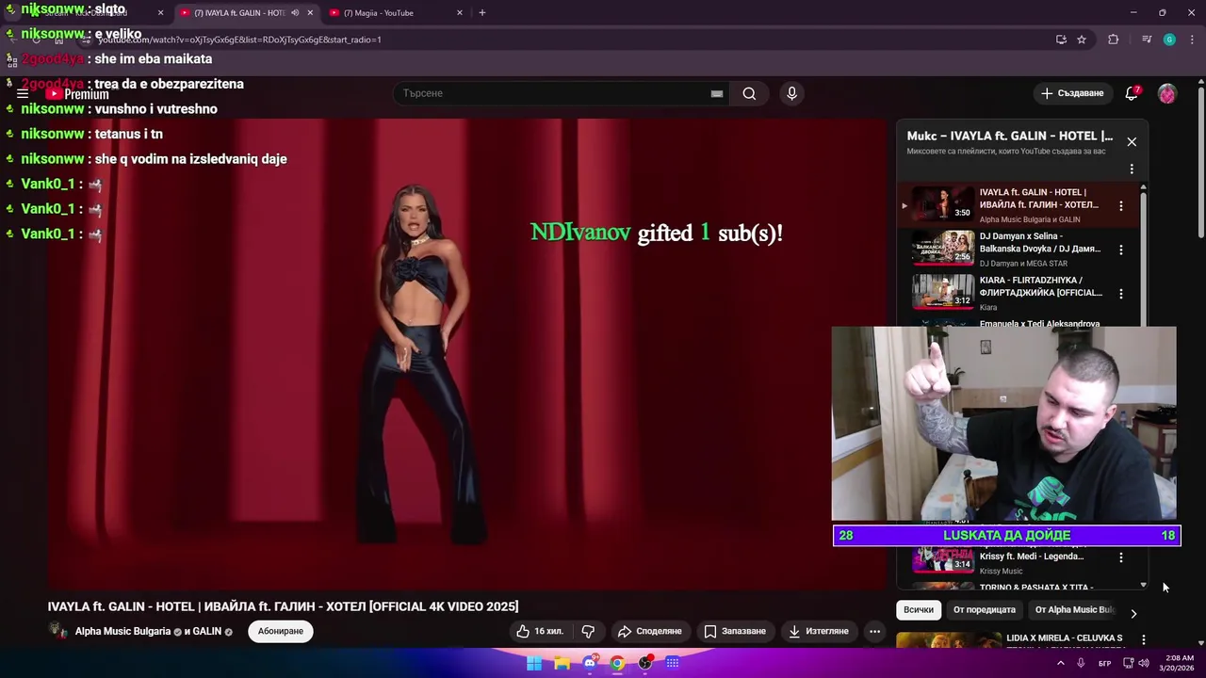The height and width of the screenshot is (678, 1206).
Task: Open Discord from the taskbar
Action: [590, 663]
